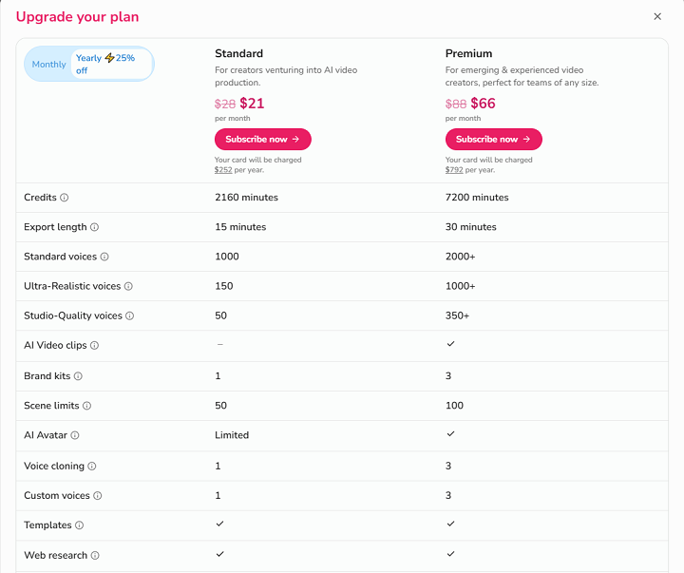Click the info icon beside Scene limits
684x573 pixels.
[x=86, y=406]
